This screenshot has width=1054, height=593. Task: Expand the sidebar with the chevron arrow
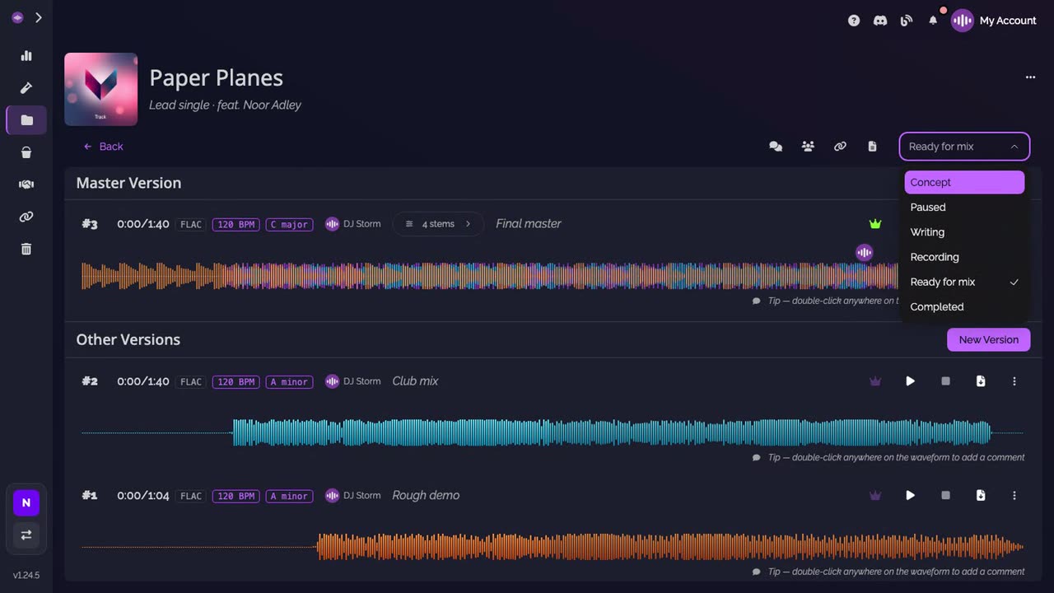38,17
